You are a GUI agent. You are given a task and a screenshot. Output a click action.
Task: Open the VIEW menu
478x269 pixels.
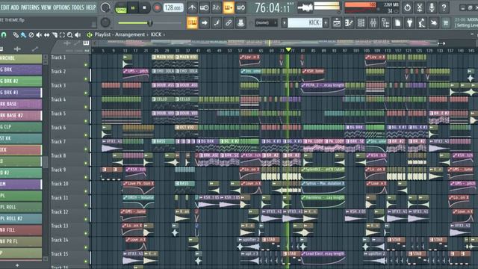46,7
